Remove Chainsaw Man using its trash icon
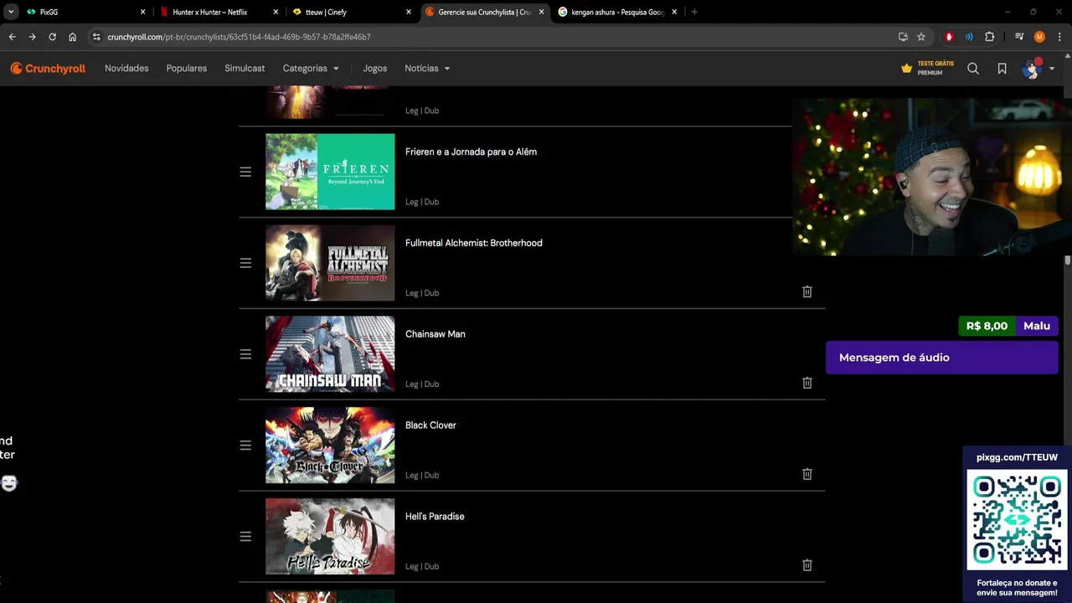Screen dimensions: 1072x603 807,383
